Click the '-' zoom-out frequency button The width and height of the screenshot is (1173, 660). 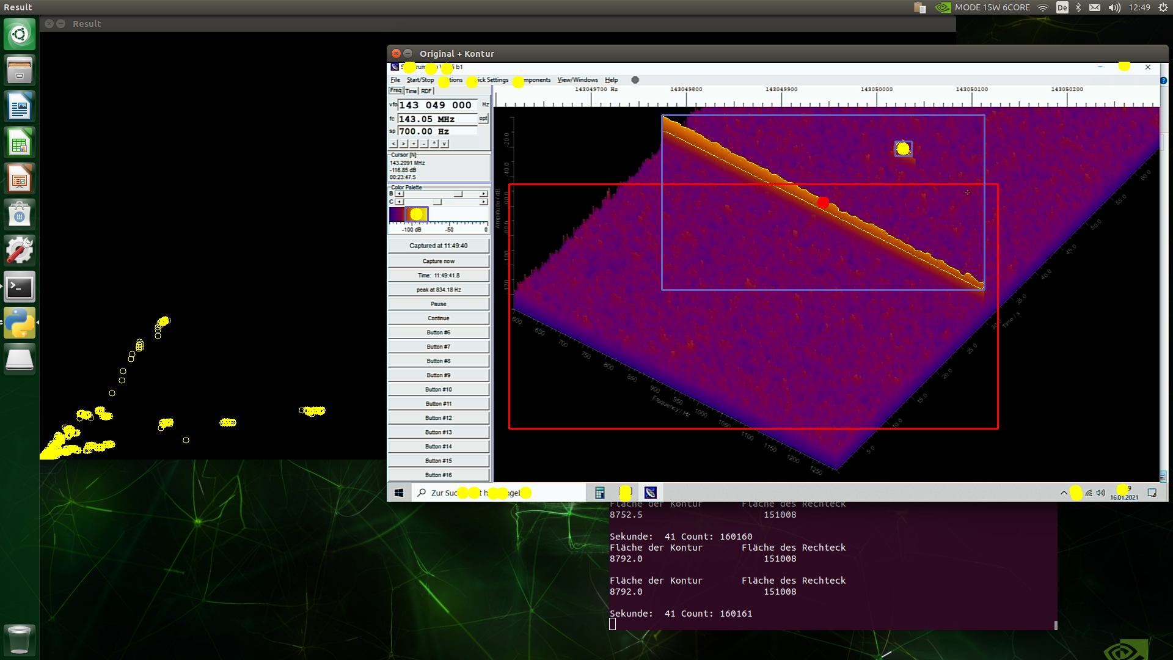click(425, 144)
